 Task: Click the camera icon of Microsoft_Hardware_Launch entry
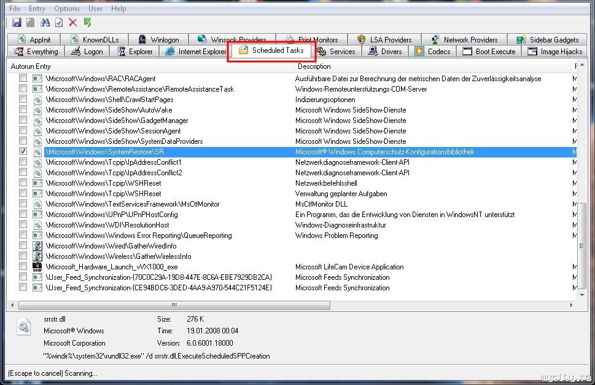pos(37,267)
